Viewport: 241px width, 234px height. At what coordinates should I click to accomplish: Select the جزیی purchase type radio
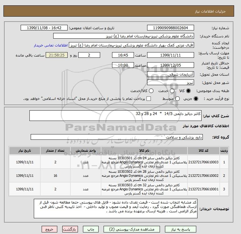coord(196,99)
